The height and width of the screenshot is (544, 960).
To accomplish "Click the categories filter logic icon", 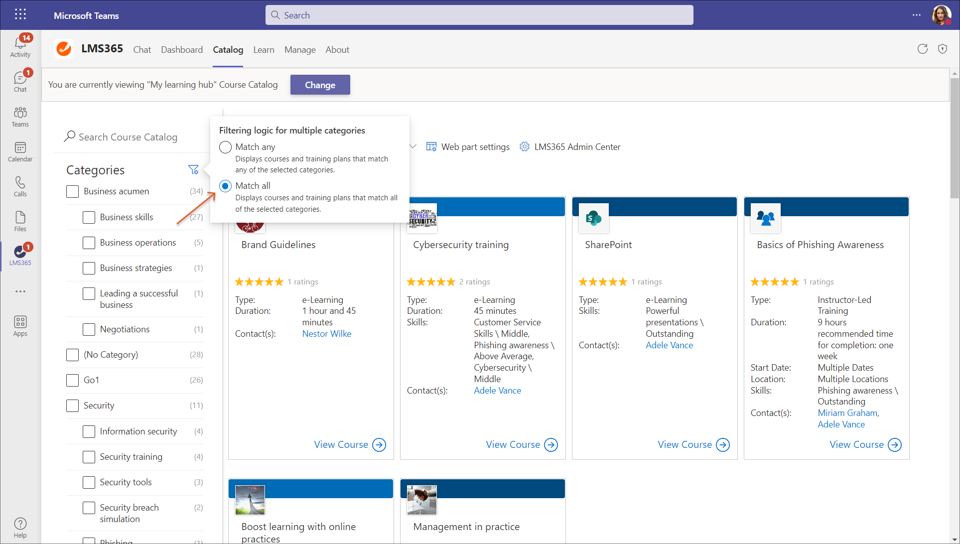I will (193, 170).
